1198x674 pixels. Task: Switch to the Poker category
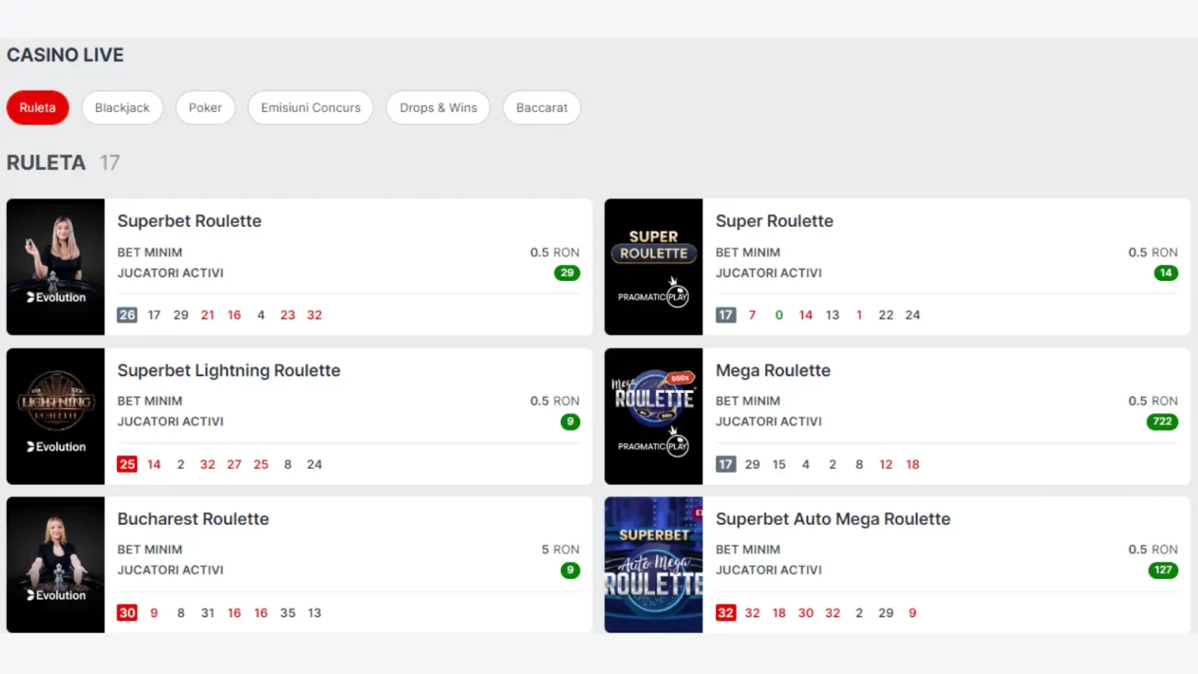[x=205, y=108]
